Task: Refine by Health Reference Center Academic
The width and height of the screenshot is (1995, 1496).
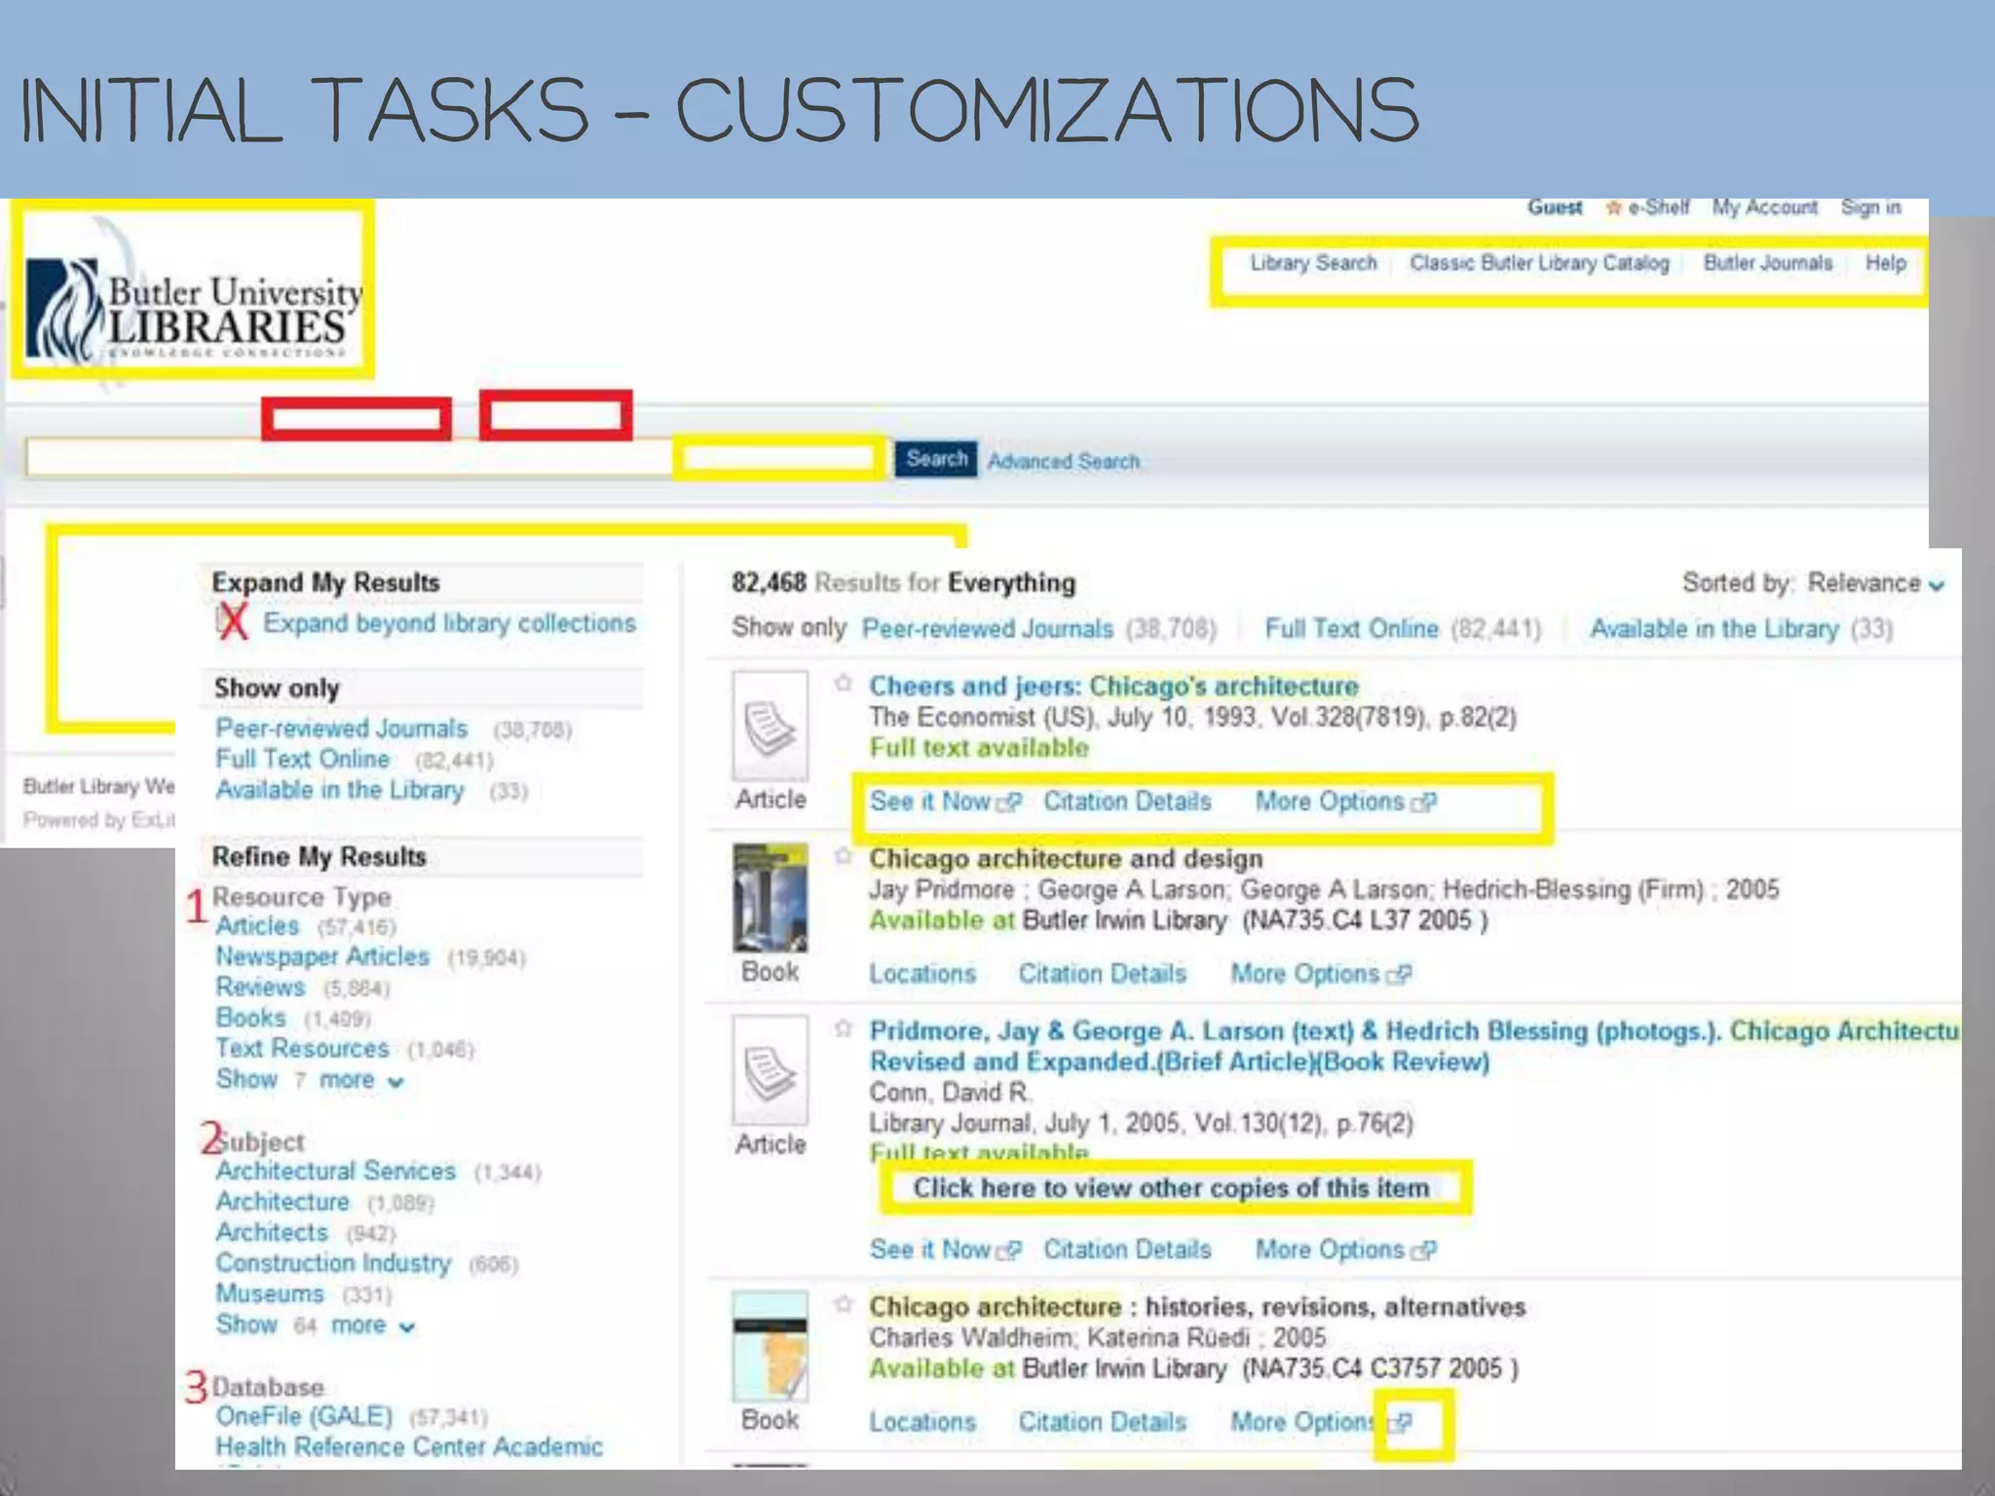Action: point(409,1447)
